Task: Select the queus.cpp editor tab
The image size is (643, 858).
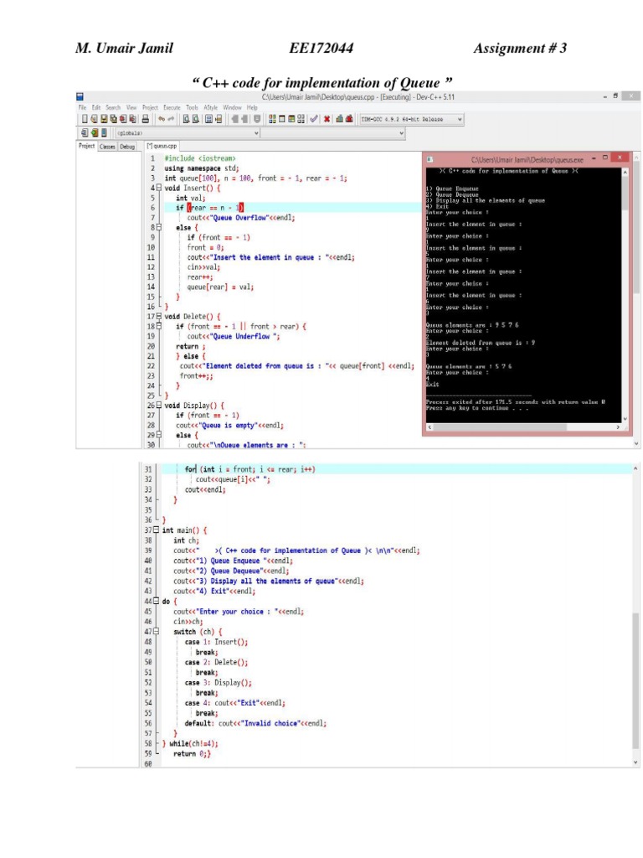Action: [162, 146]
